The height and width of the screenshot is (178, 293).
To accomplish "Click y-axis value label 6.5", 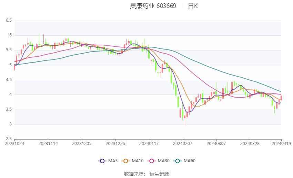I will [9, 20].
